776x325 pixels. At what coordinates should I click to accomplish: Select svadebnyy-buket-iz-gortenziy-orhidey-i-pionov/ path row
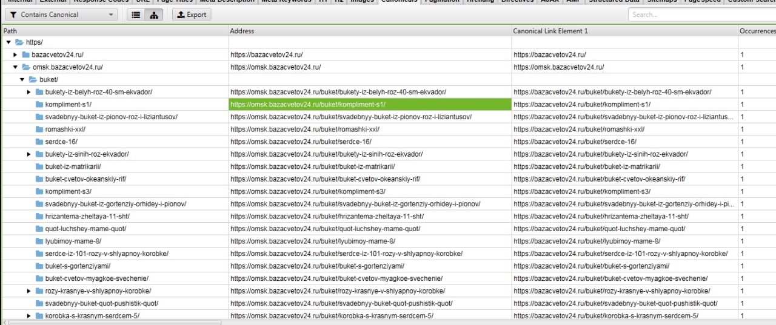coord(115,203)
